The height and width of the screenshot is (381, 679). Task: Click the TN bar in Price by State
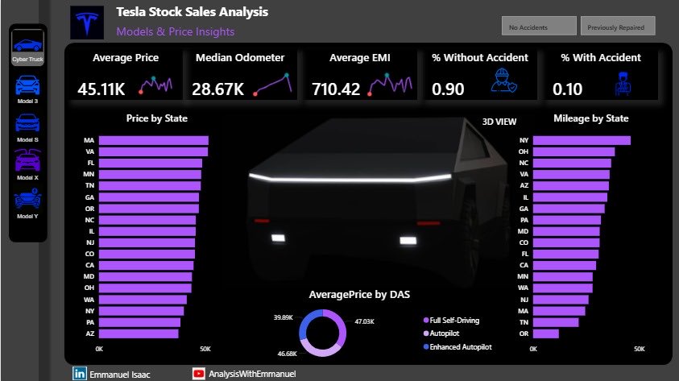point(150,186)
